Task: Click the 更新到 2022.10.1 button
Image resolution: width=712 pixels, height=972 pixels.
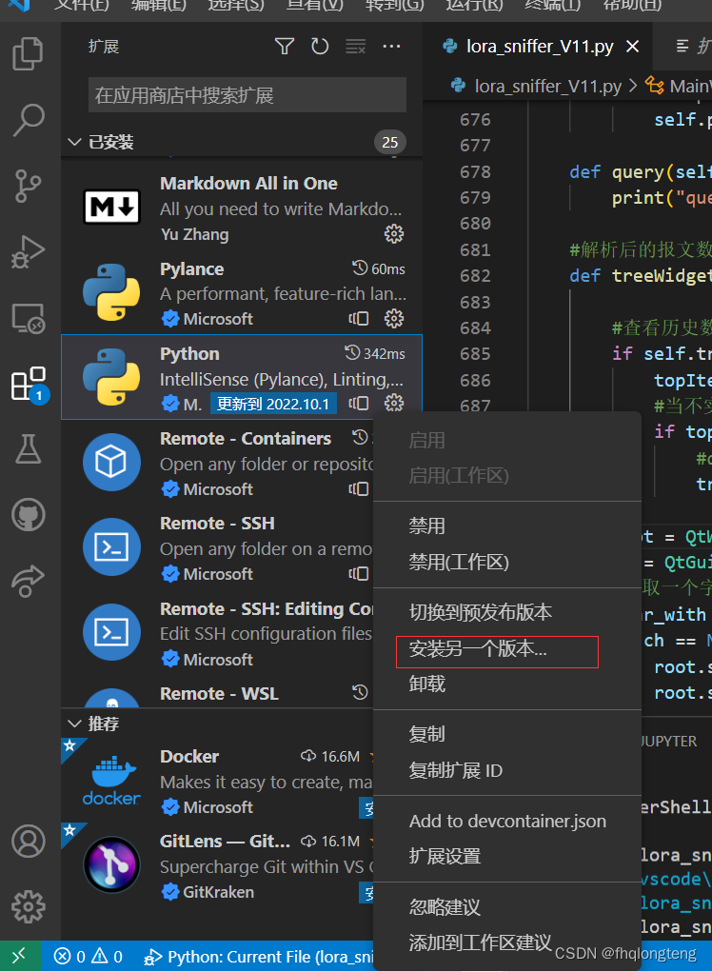Action: point(273,405)
